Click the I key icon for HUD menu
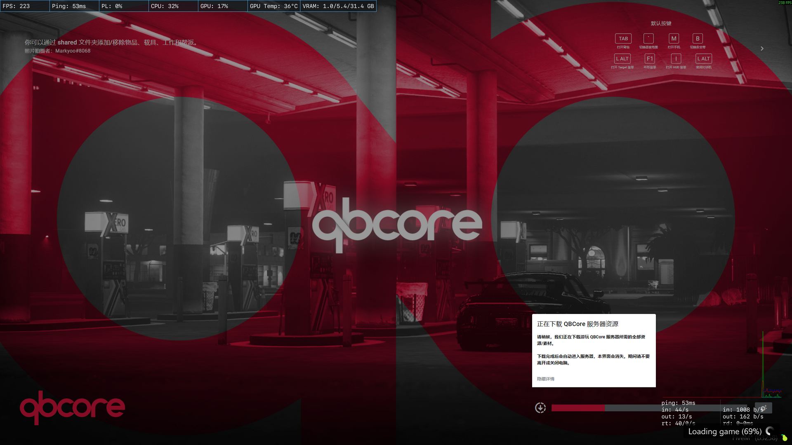This screenshot has height=445, width=792. click(676, 59)
